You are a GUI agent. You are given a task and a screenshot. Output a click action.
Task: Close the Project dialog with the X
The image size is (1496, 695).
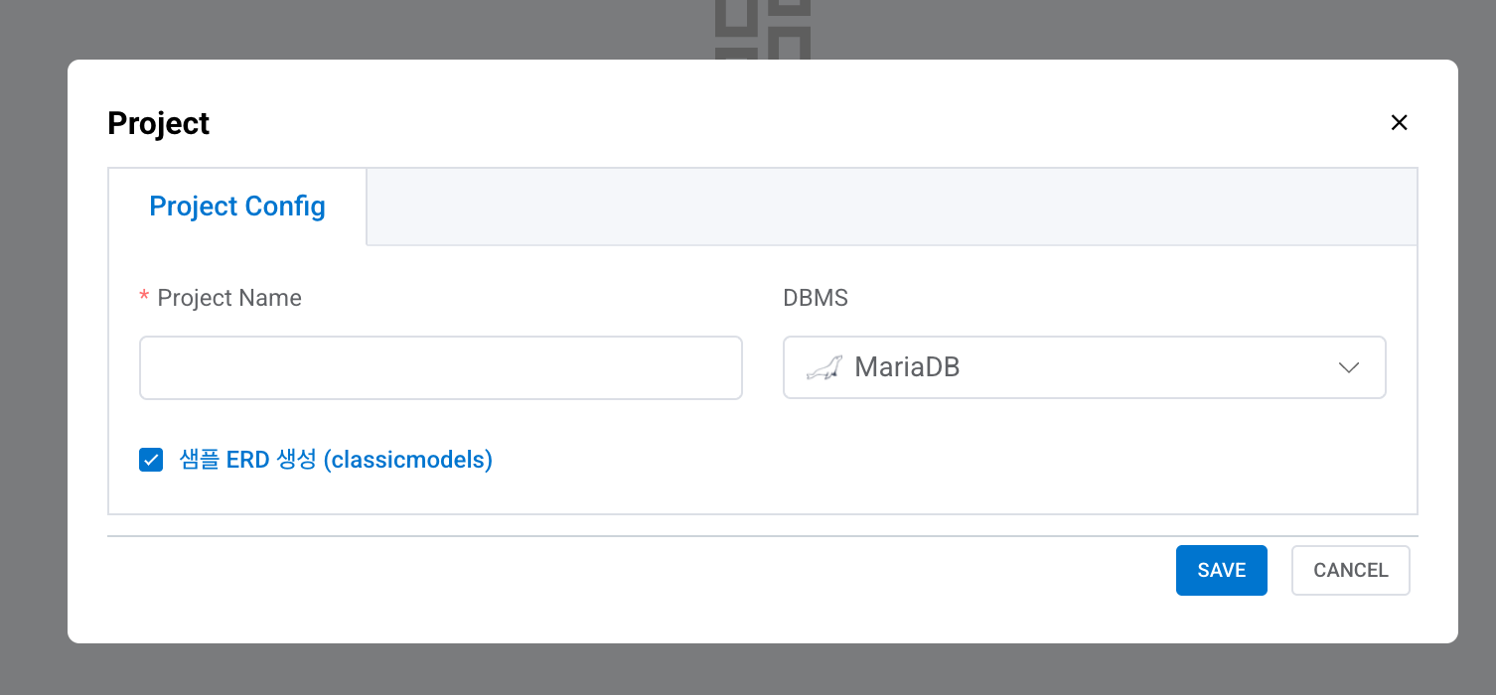pos(1399,123)
